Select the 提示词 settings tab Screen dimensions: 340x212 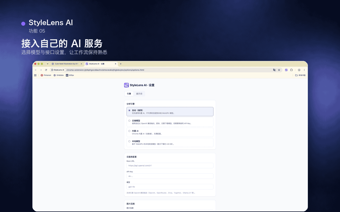click(x=139, y=94)
